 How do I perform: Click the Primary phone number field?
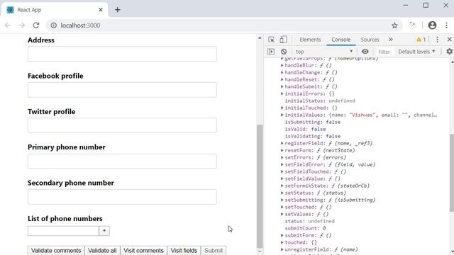pyautogui.click(x=122, y=161)
